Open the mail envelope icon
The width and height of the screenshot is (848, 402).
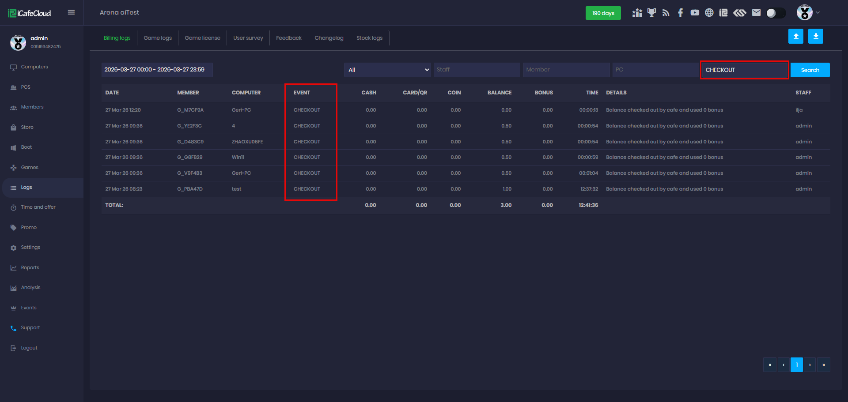756,13
